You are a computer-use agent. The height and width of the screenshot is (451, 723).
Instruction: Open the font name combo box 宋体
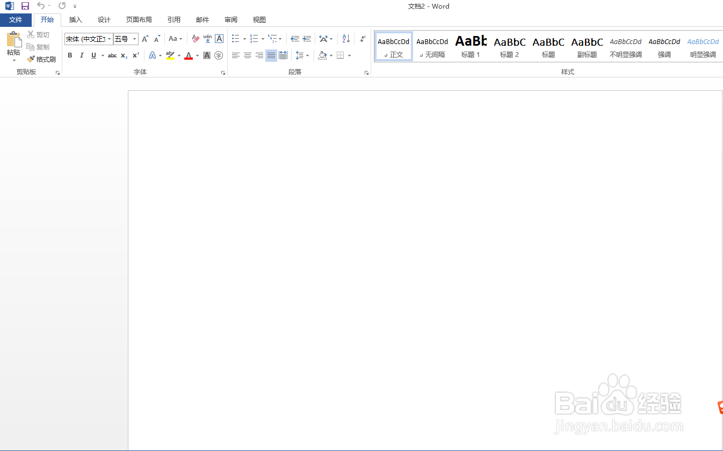(x=89, y=39)
